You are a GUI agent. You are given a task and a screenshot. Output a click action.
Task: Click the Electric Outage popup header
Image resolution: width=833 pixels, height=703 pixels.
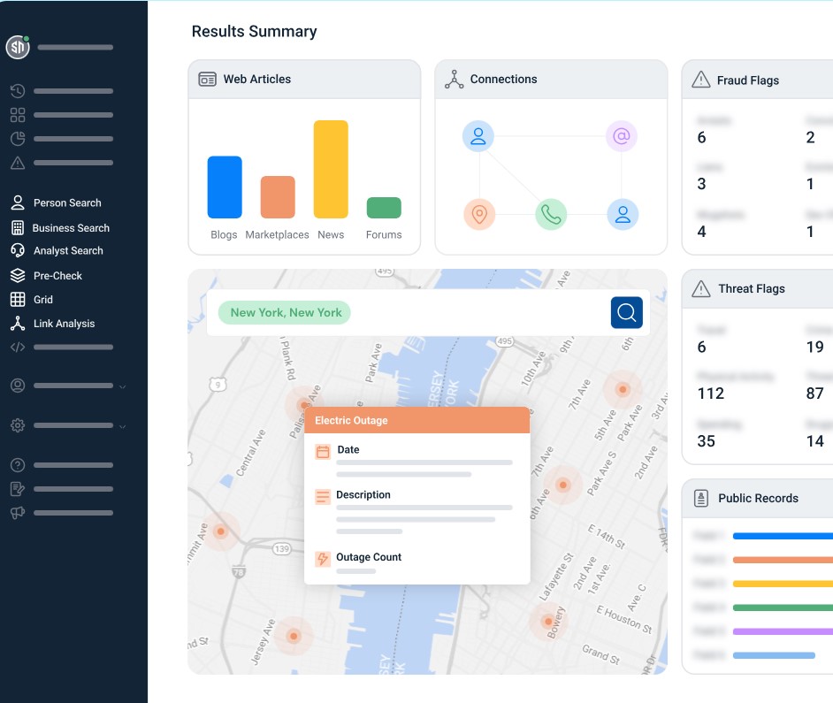(x=416, y=420)
